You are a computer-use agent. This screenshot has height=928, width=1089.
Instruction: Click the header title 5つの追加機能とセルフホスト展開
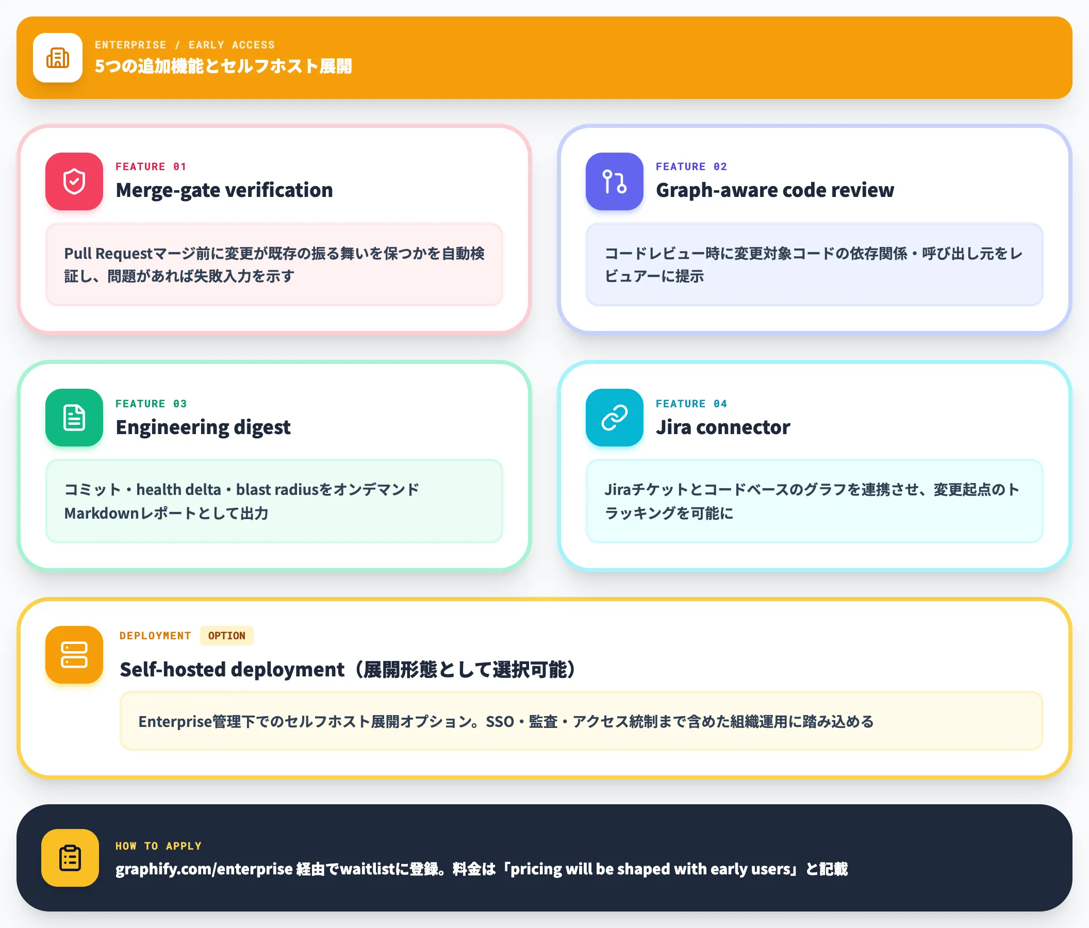[223, 66]
